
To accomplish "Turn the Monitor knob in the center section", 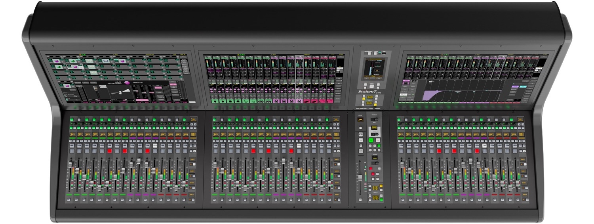I will pyautogui.click(x=376, y=119).
